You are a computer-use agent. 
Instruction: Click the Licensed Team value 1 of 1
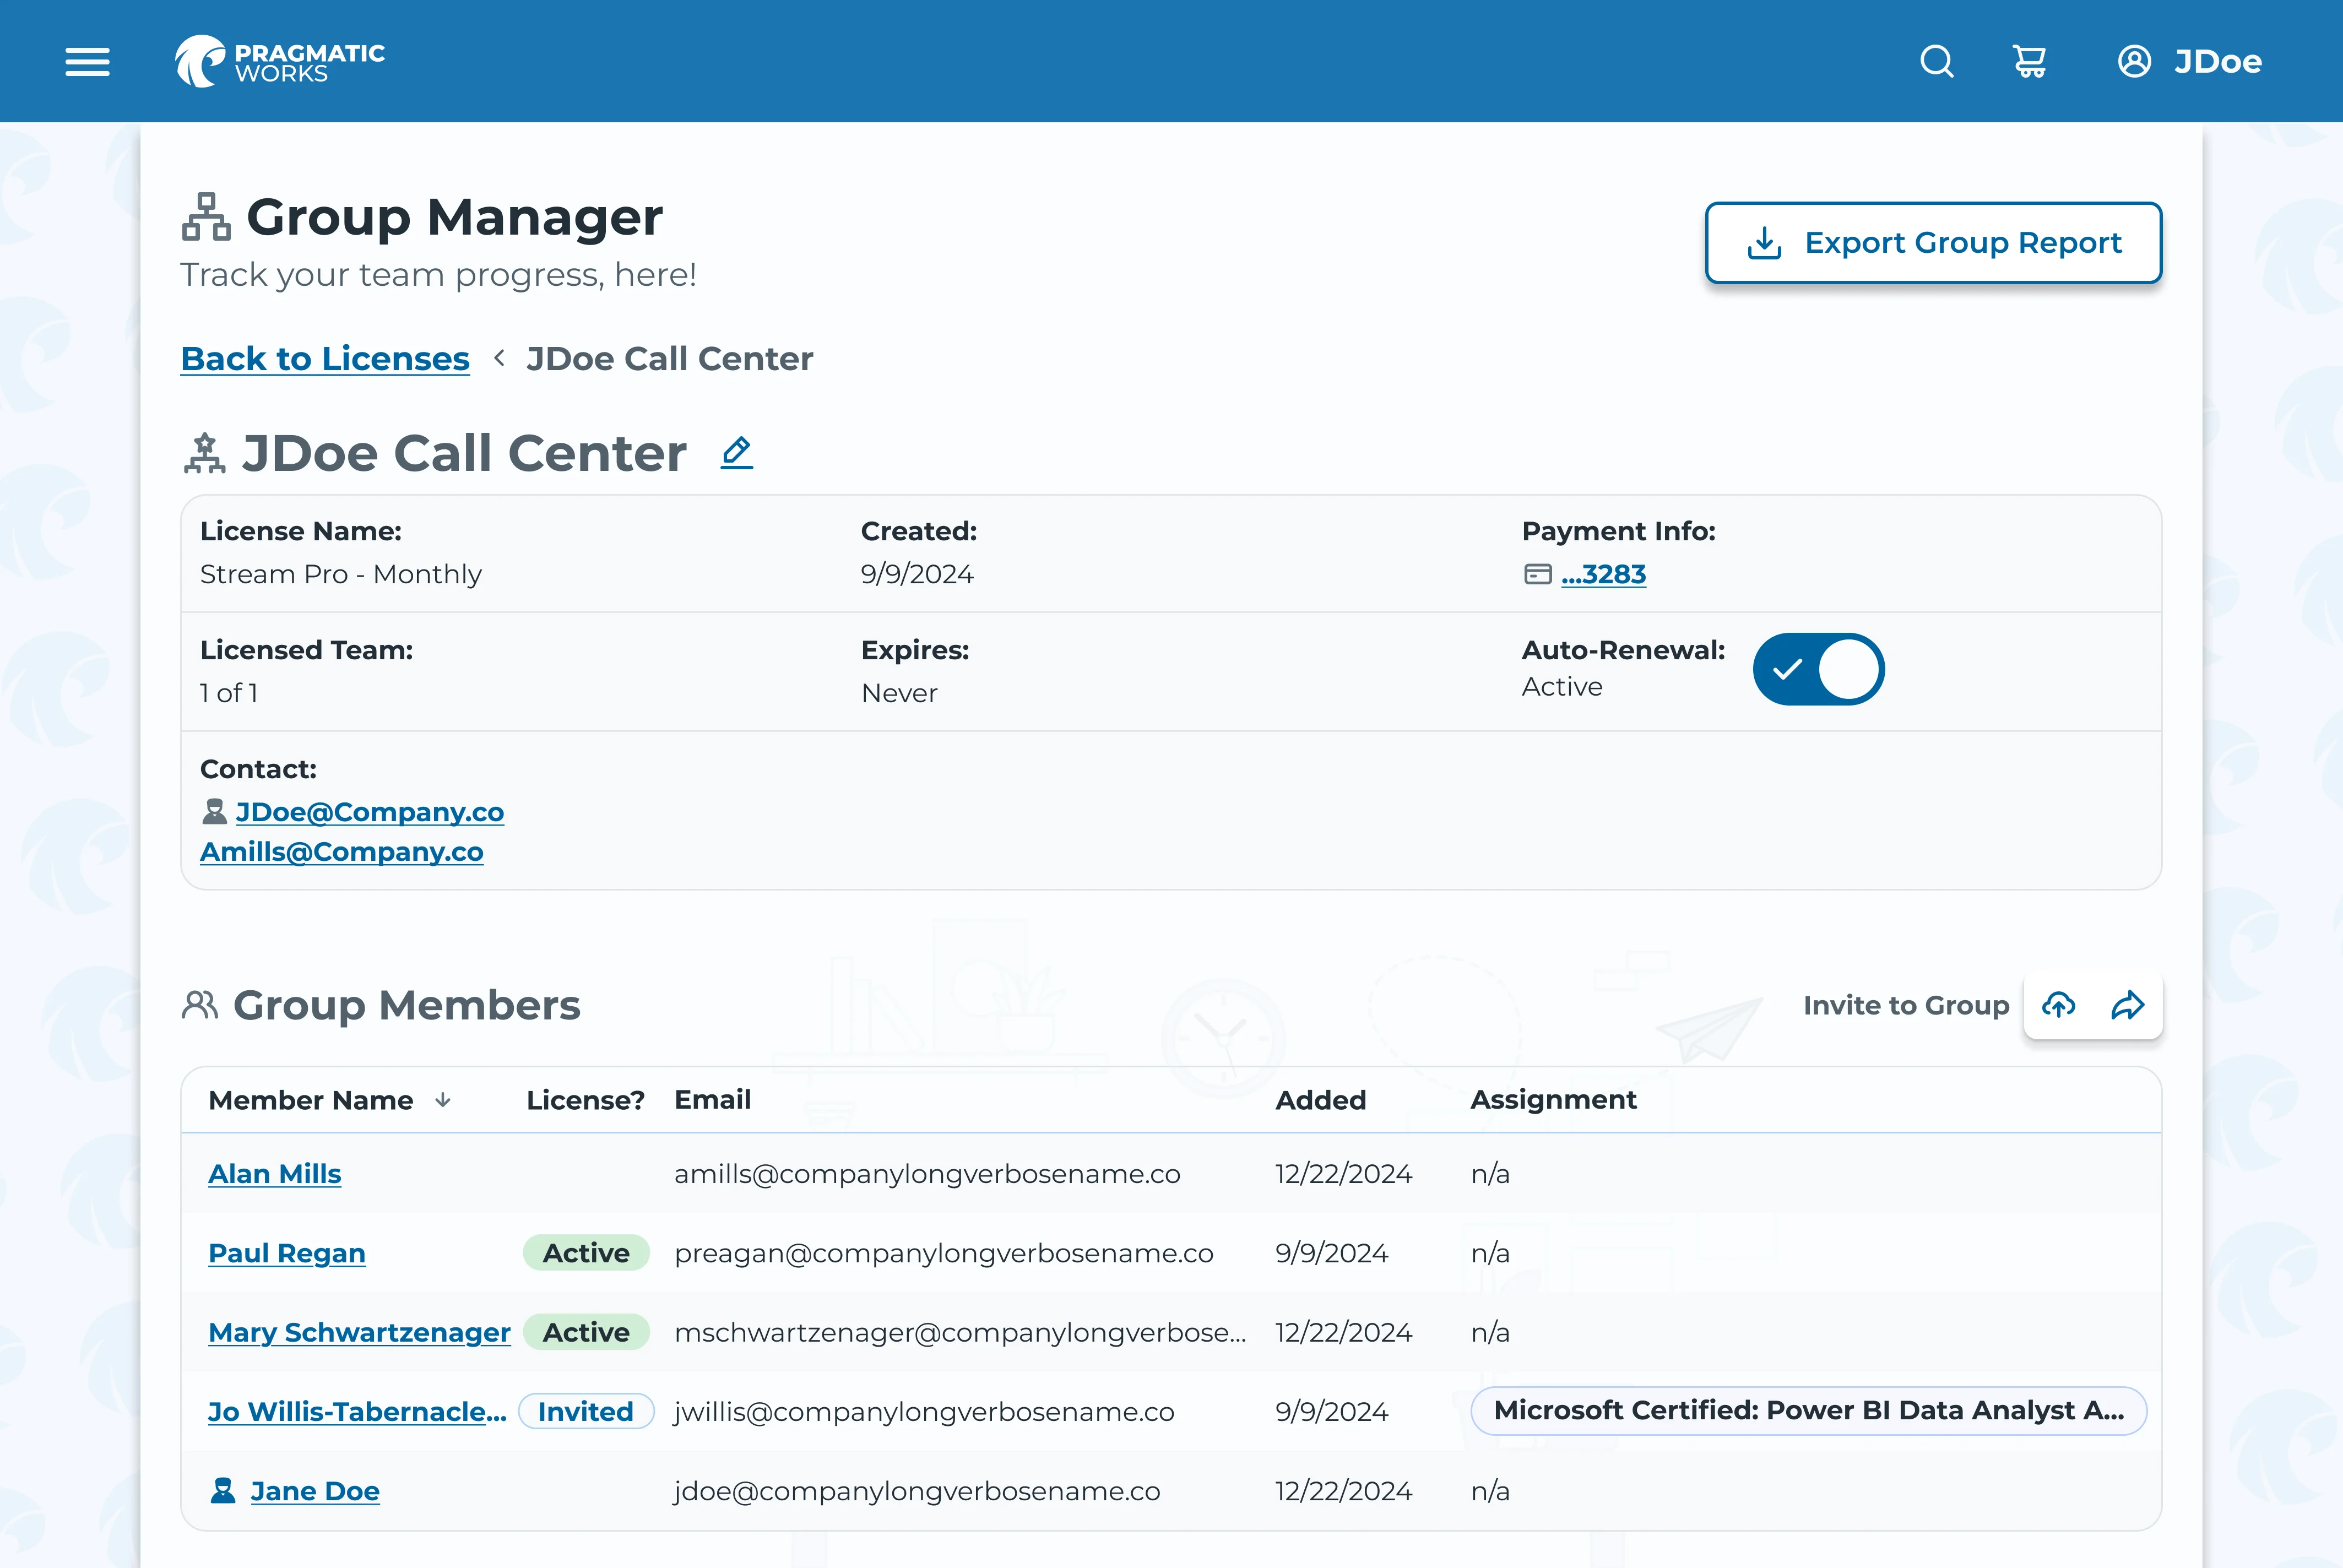229,693
